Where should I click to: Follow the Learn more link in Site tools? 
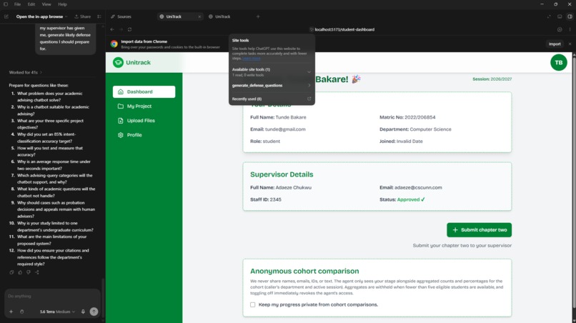coord(252,58)
